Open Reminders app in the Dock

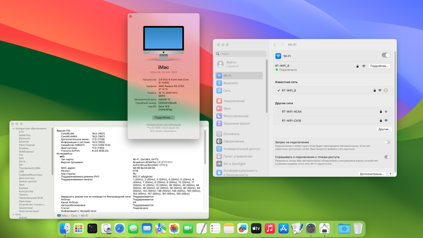pos(215,229)
